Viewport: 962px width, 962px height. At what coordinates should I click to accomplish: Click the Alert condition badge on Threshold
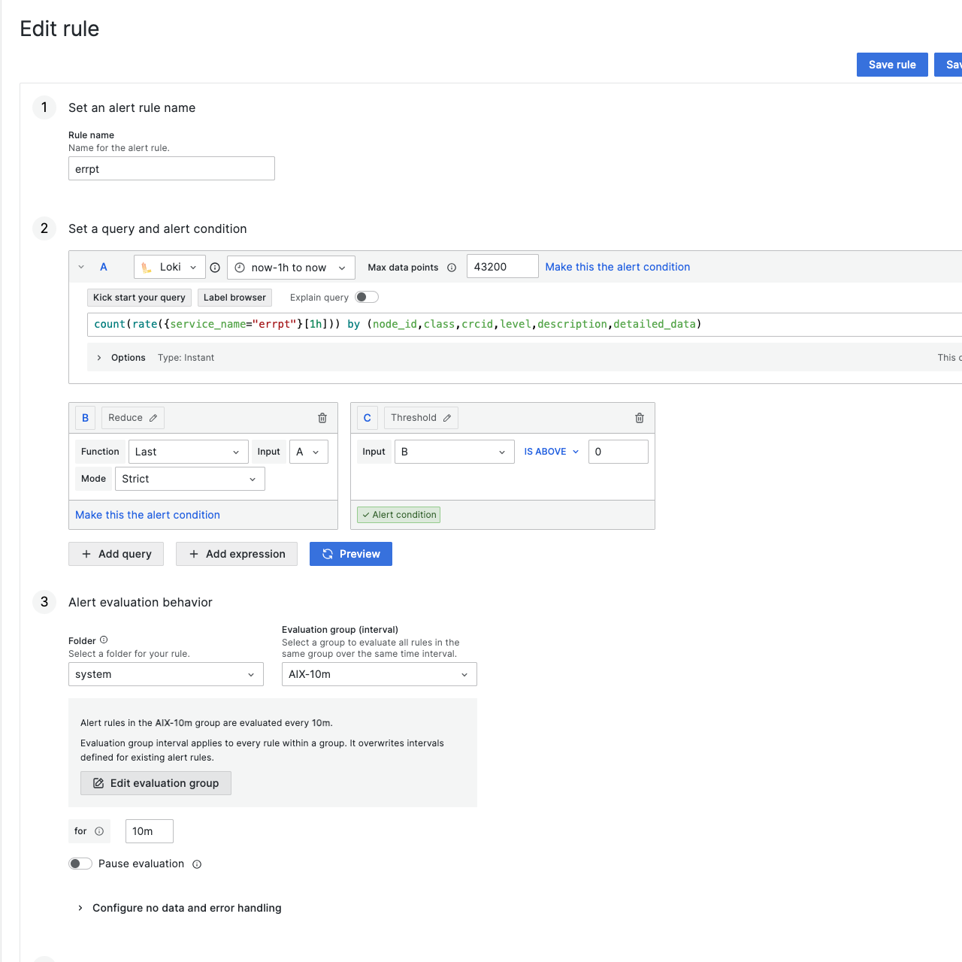[398, 514]
